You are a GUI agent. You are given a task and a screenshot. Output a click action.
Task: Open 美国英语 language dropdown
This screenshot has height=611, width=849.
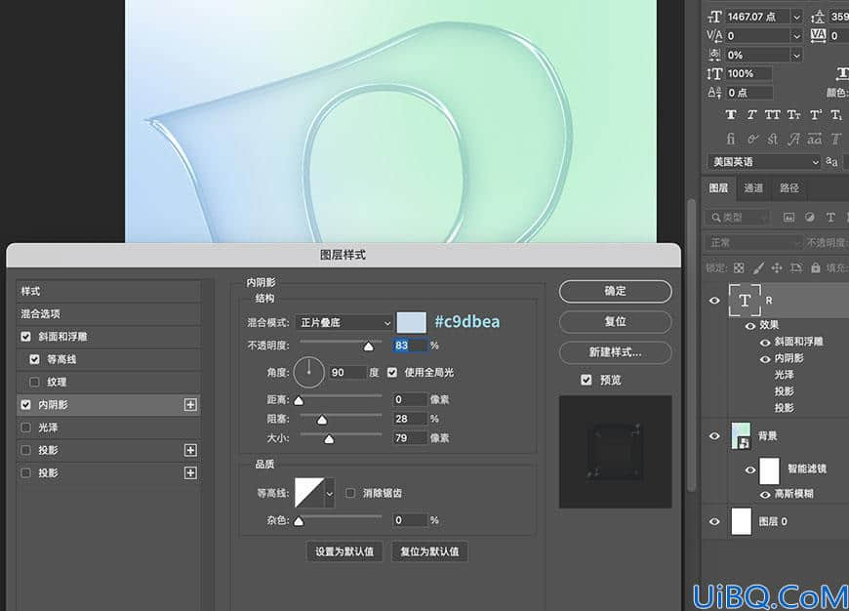[x=764, y=162]
